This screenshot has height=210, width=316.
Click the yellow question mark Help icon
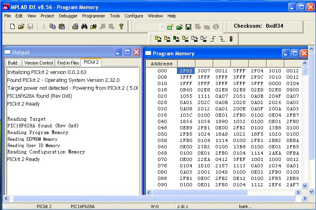click(x=121, y=26)
